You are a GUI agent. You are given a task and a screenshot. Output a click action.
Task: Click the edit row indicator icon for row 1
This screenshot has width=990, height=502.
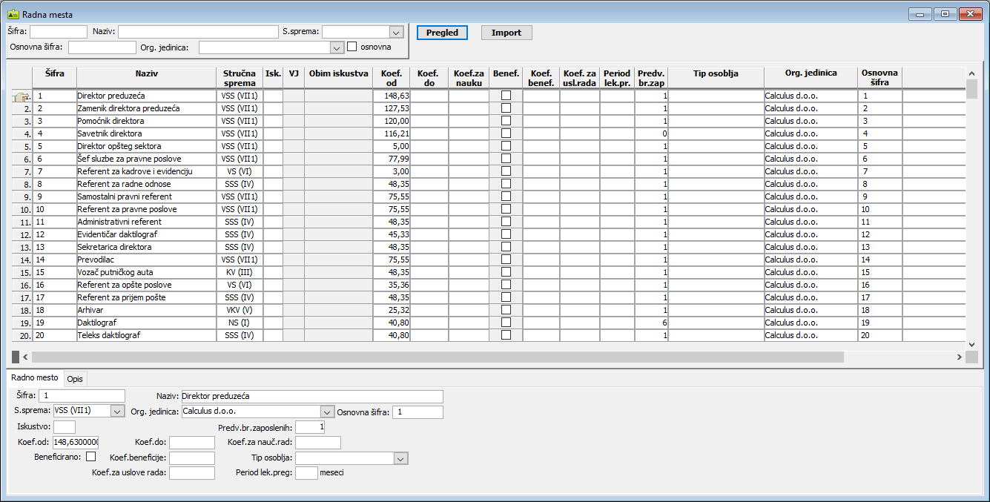coord(22,96)
